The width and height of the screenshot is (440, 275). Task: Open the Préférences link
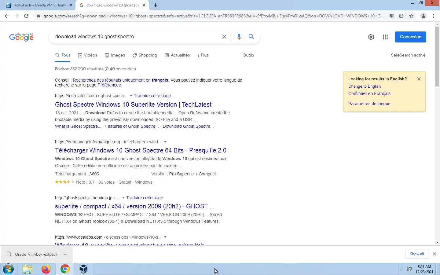pyautogui.click(x=109, y=85)
